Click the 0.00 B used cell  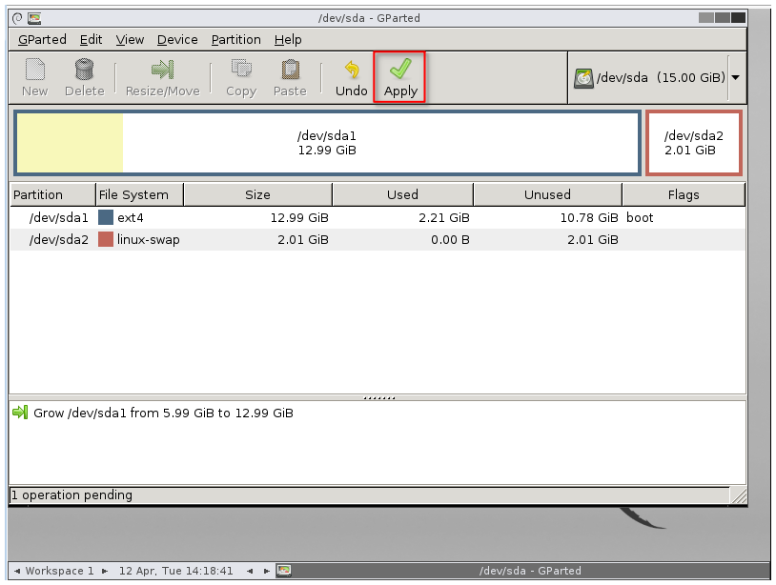tap(450, 240)
